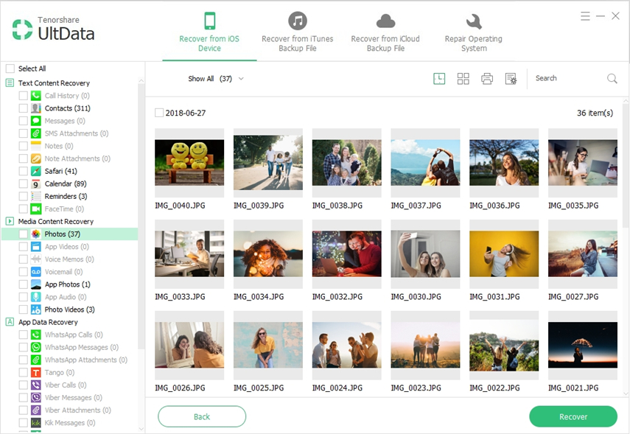The height and width of the screenshot is (434, 630).
Task: Select thumbnail IMG_0037.JPG
Action: click(x=425, y=162)
